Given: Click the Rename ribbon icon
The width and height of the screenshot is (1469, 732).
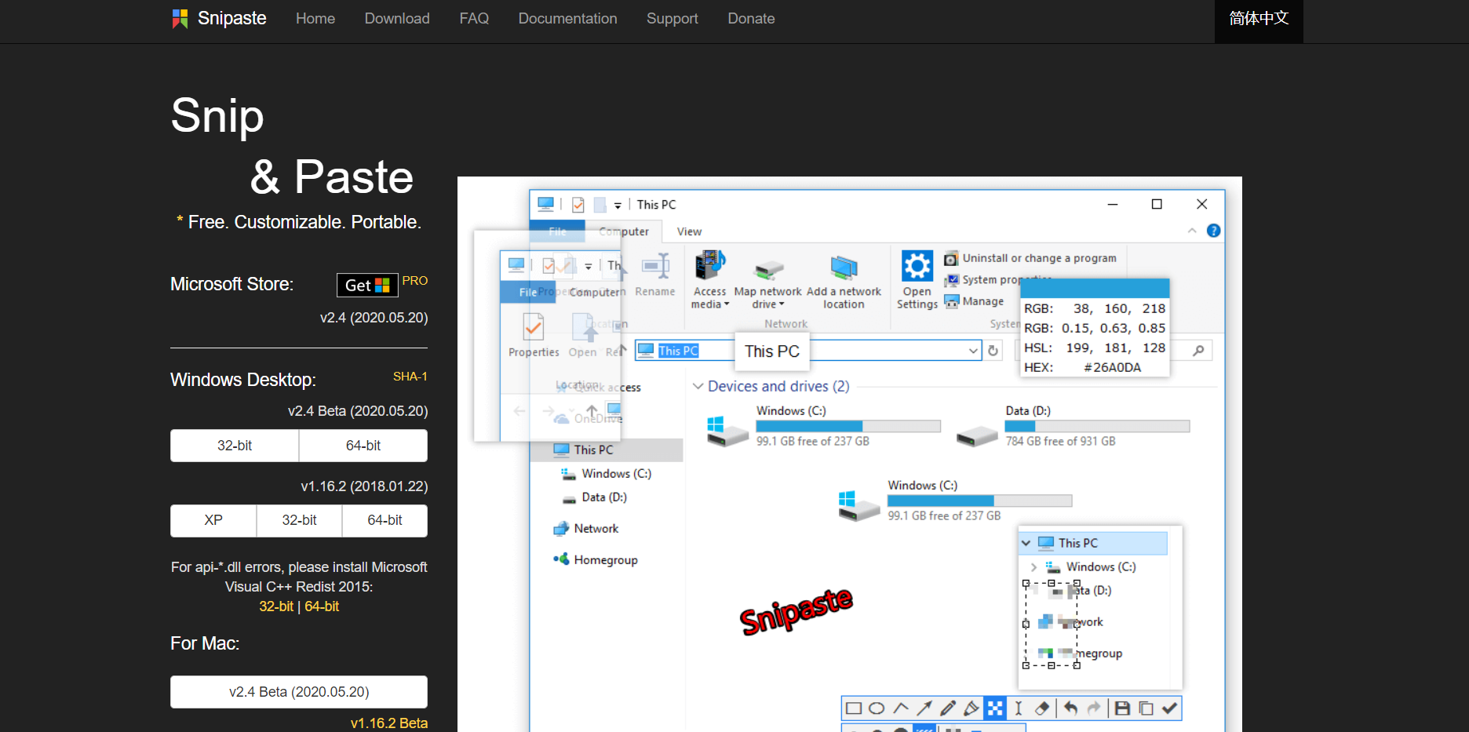Looking at the screenshot, I should (655, 267).
